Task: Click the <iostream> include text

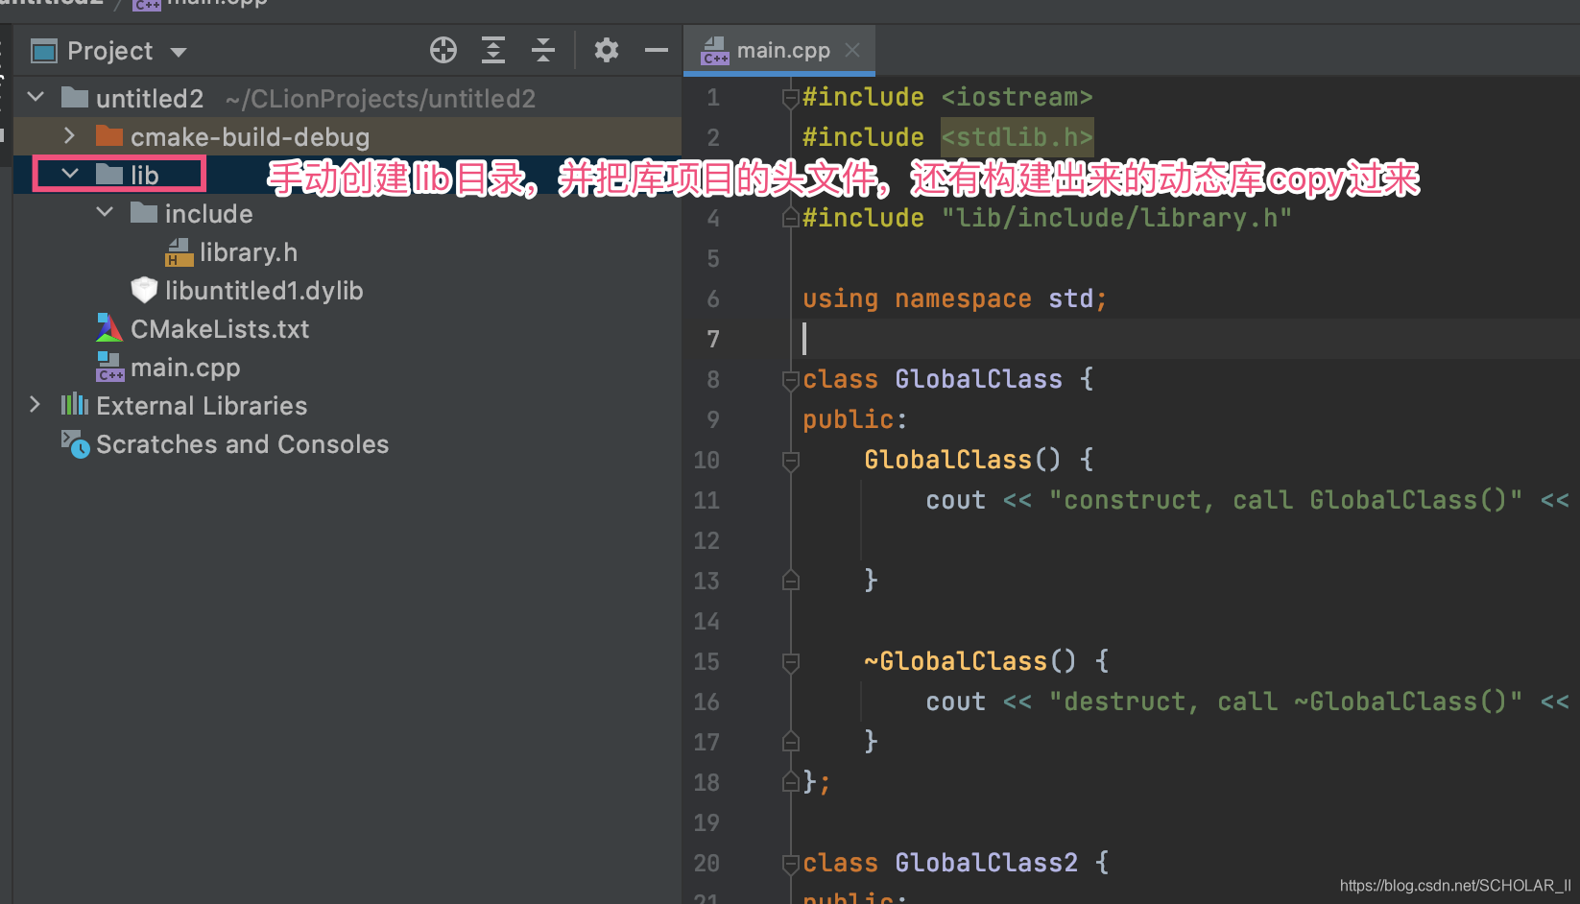Action: [x=1017, y=97]
